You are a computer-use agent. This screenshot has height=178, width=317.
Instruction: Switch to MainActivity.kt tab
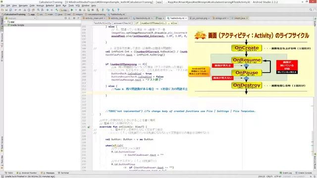coord(143,18)
